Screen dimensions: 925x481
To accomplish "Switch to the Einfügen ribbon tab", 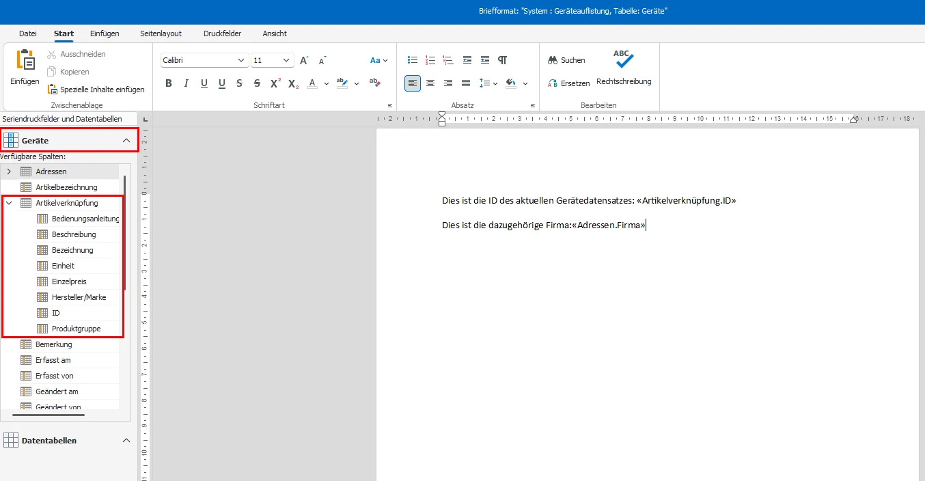I will [105, 33].
